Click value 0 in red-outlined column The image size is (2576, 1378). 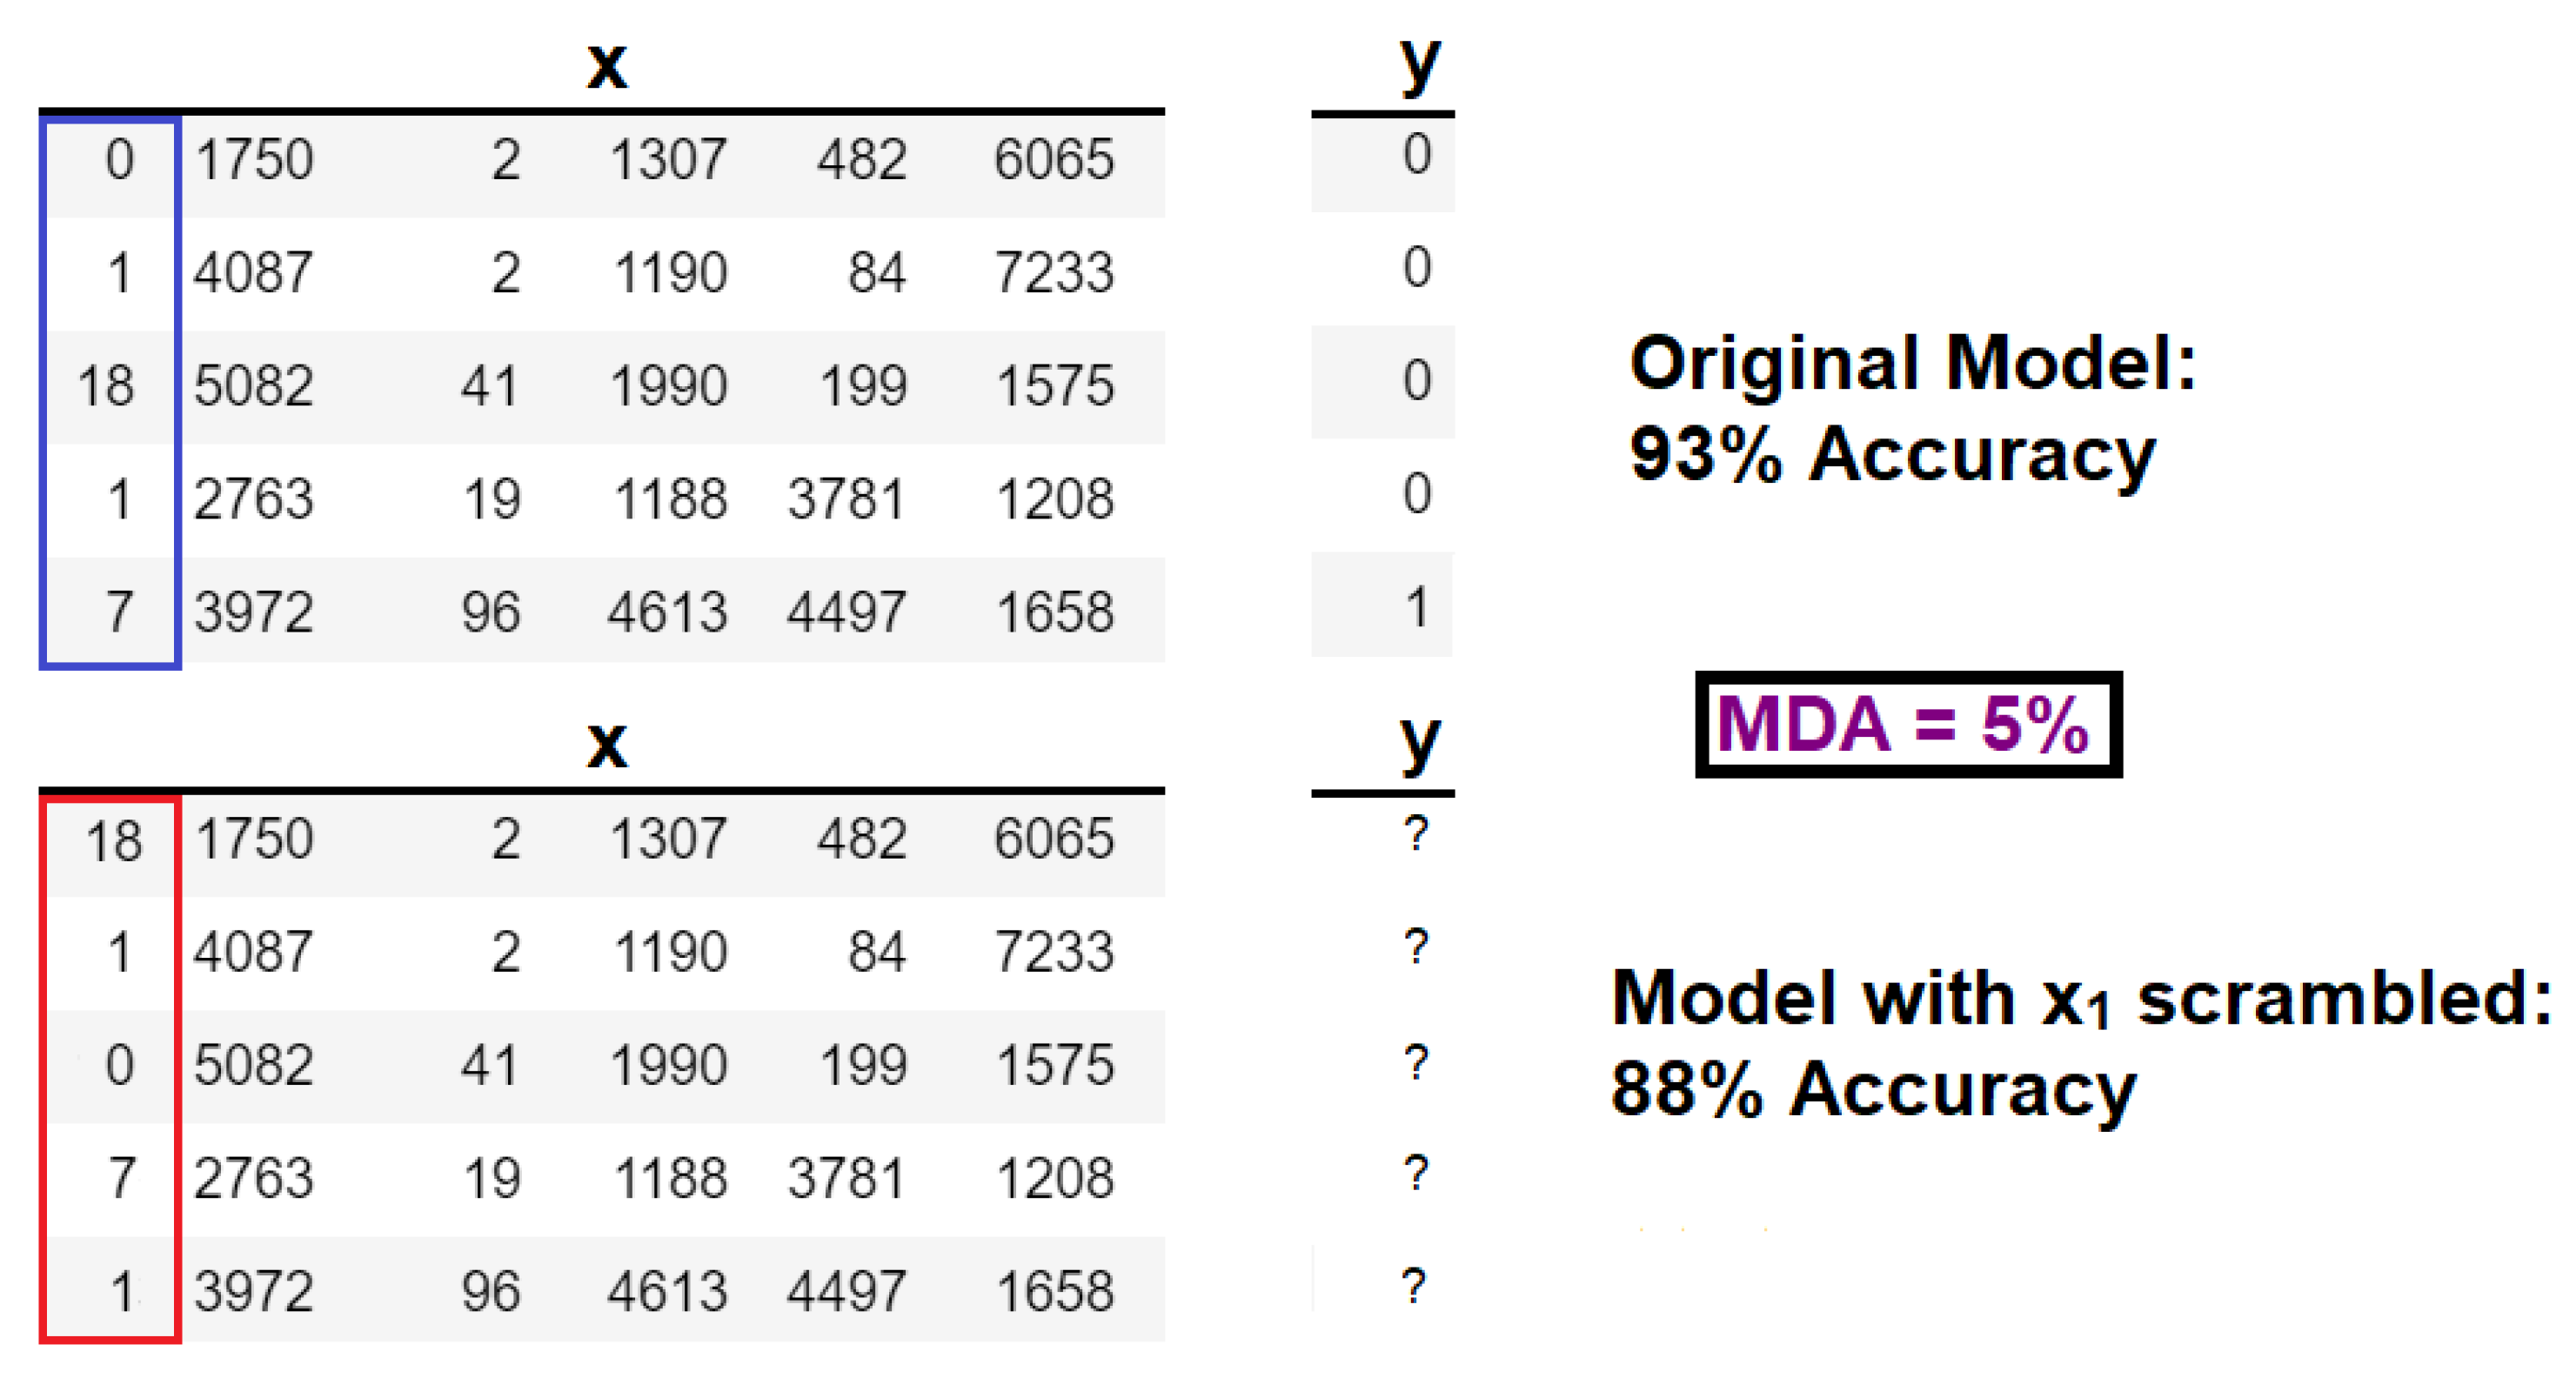pyautogui.click(x=119, y=1065)
